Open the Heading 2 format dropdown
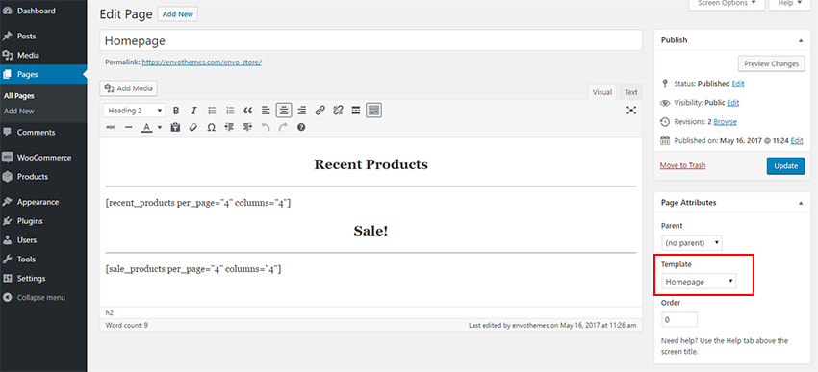Image resolution: width=818 pixels, height=372 pixels. coord(135,111)
